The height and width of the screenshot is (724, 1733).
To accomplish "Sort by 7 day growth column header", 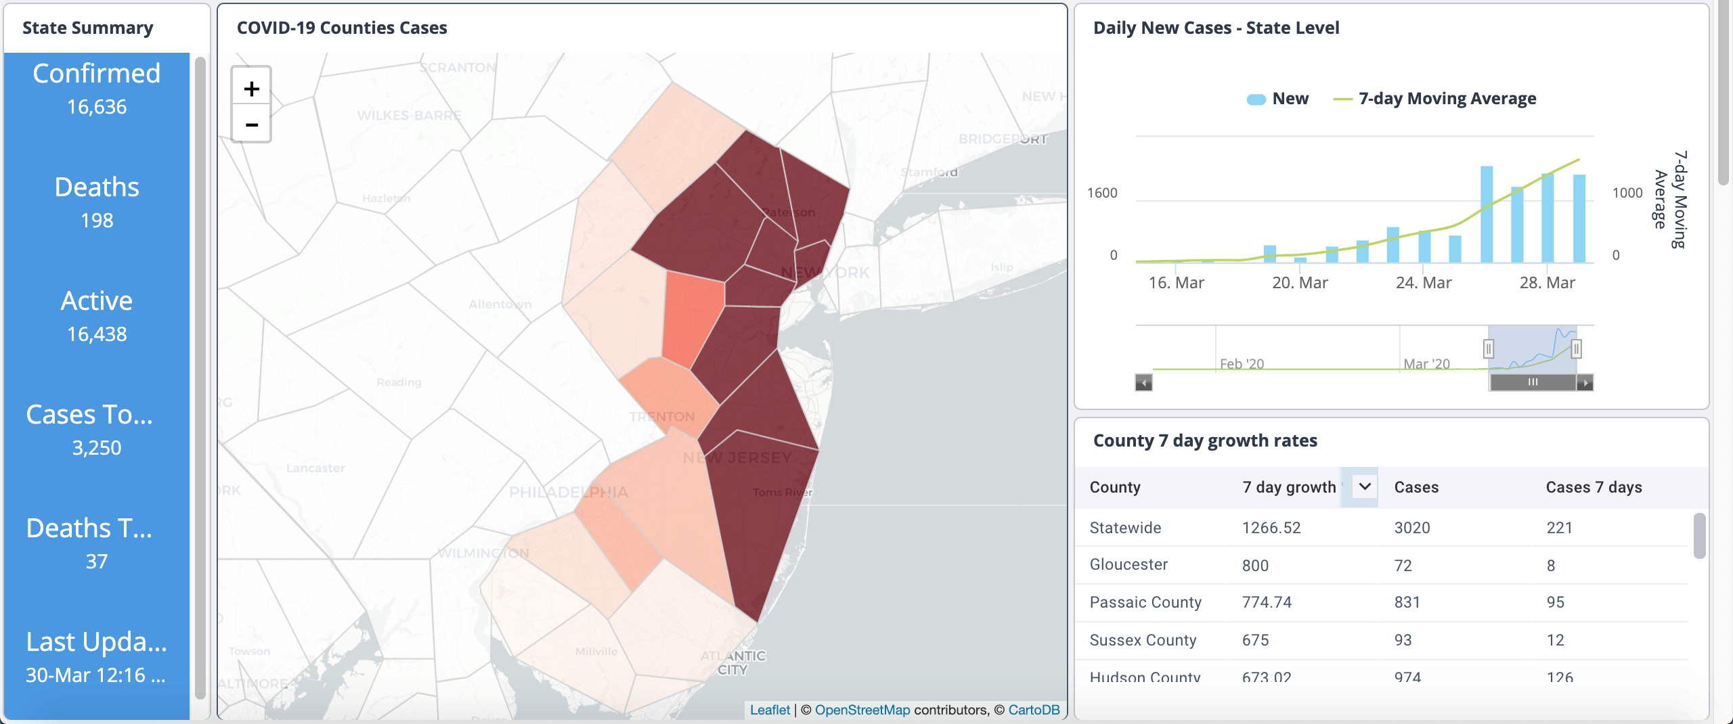I will (x=1289, y=487).
